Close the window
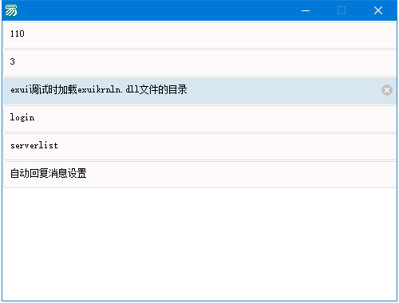 378,10
